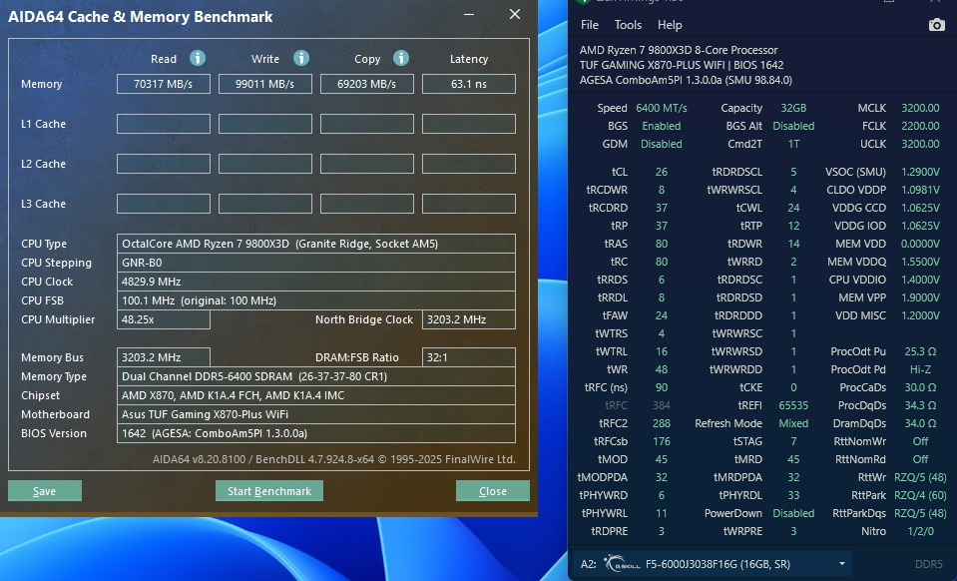957x581 pixels.
Task: Click the VSOC (SMU) value 1.2900V
Action: point(920,172)
